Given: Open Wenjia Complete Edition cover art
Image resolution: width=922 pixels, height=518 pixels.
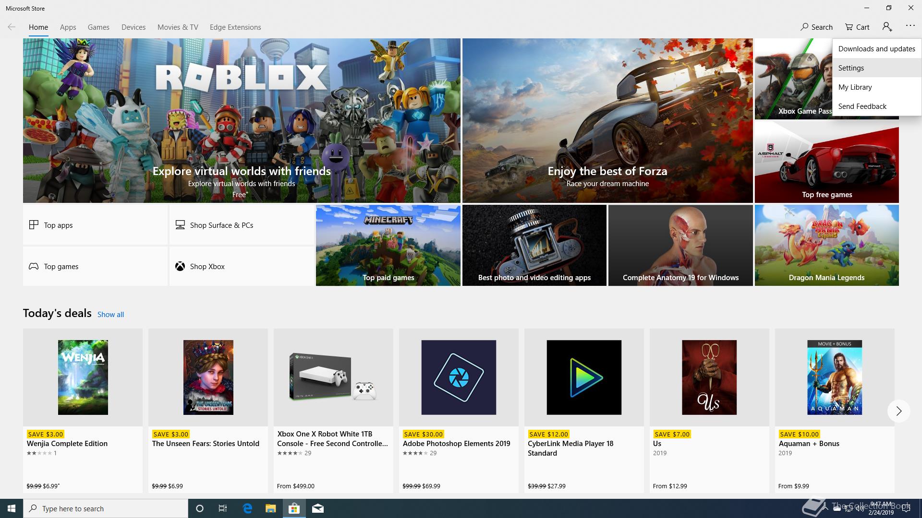Looking at the screenshot, I should click(x=83, y=377).
